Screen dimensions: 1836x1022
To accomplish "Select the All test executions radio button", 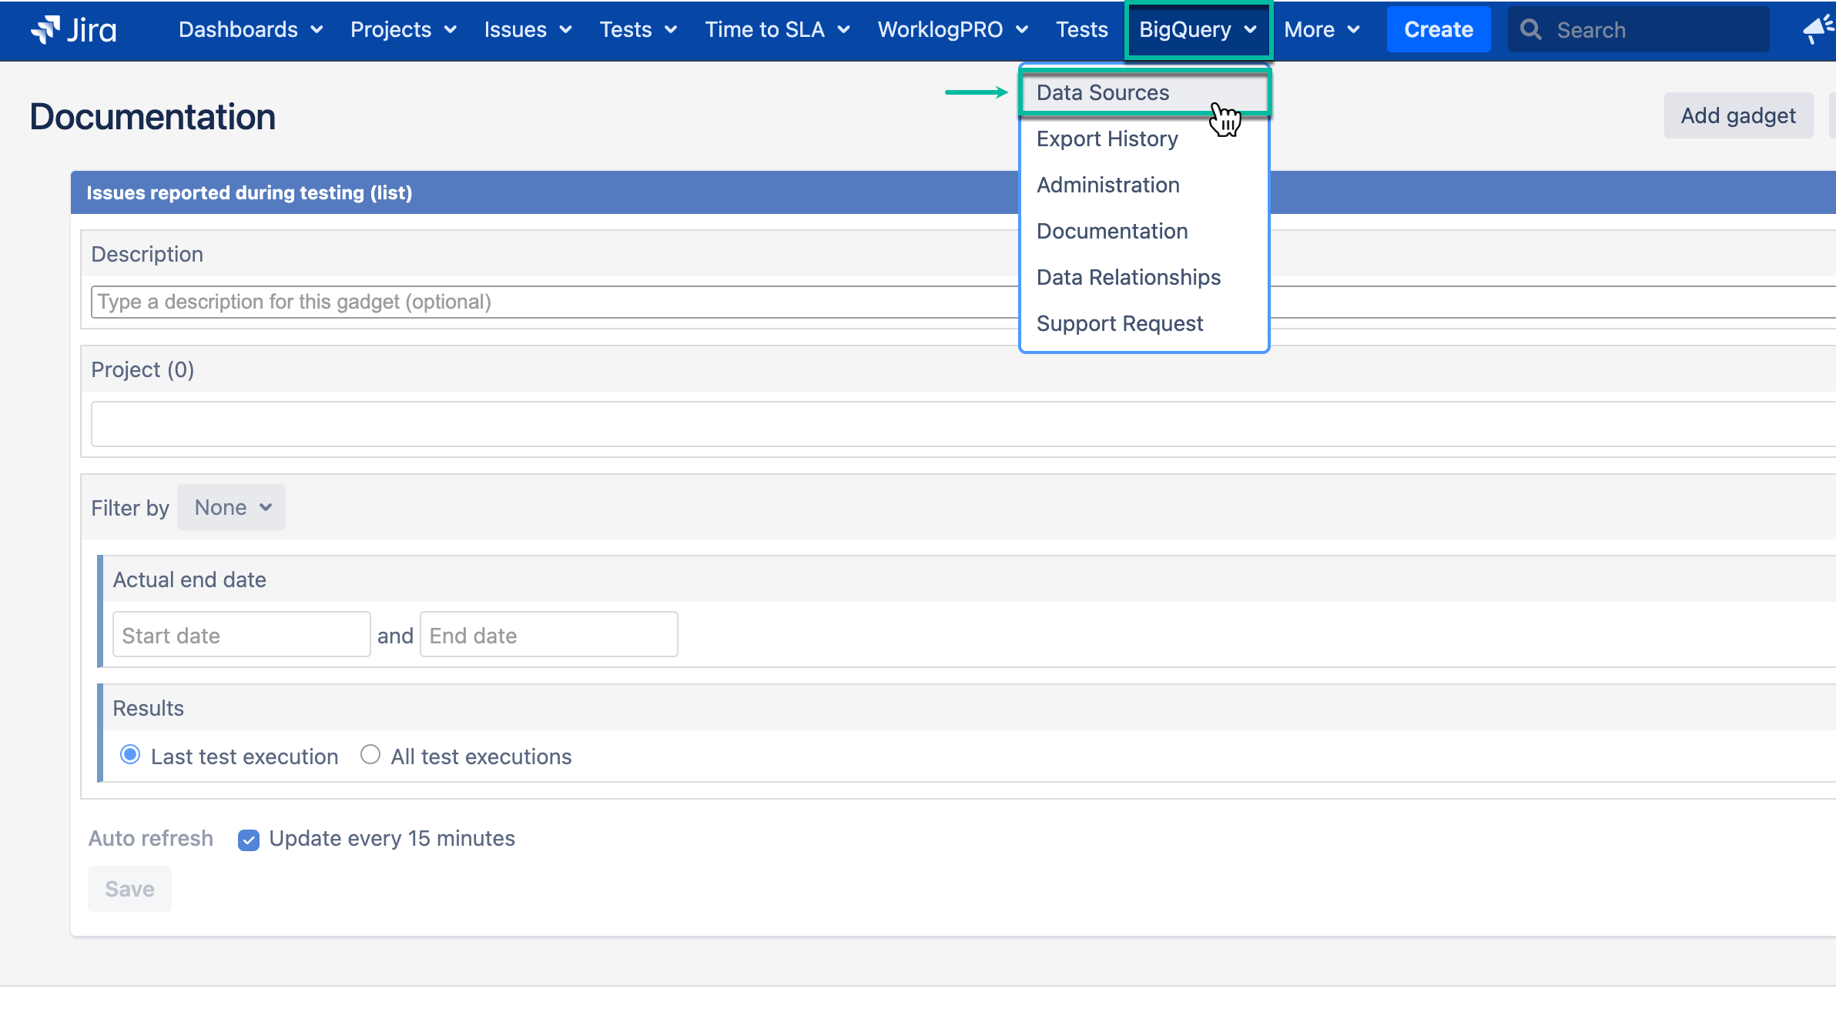I will coord(370,755).
